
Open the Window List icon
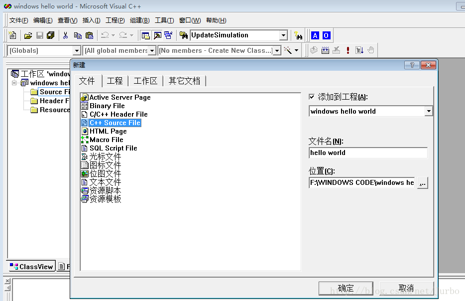(x=168, y=35)
